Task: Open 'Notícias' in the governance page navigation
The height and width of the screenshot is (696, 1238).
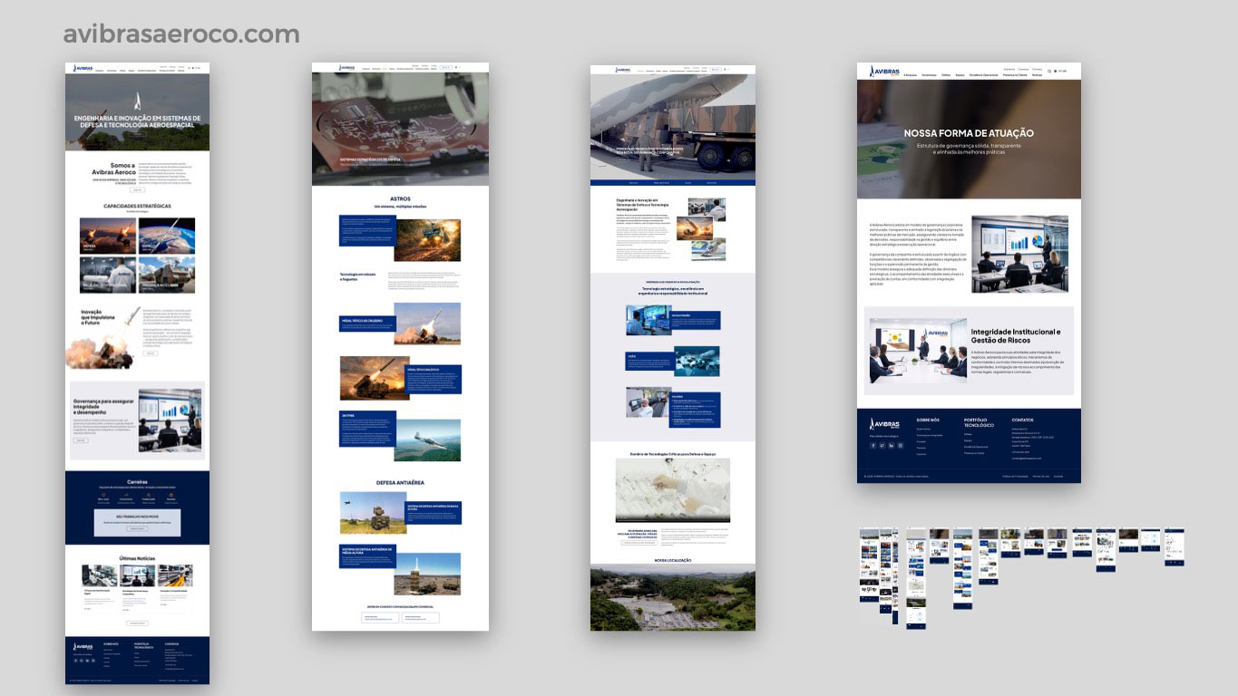Action: (x=1037, y=75)
